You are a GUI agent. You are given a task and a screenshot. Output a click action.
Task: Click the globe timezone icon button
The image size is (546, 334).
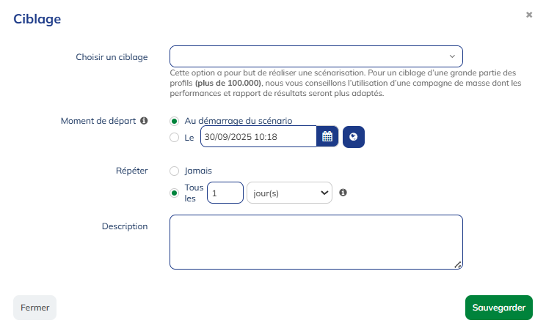tap(354, 137)
